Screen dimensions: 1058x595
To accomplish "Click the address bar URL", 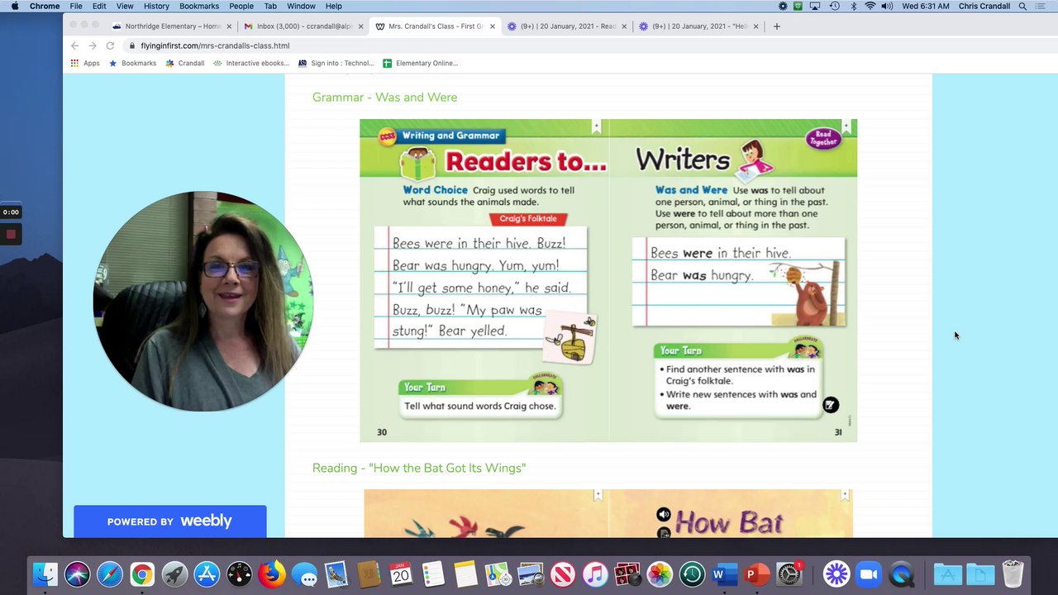I will [x=215, y=45].
